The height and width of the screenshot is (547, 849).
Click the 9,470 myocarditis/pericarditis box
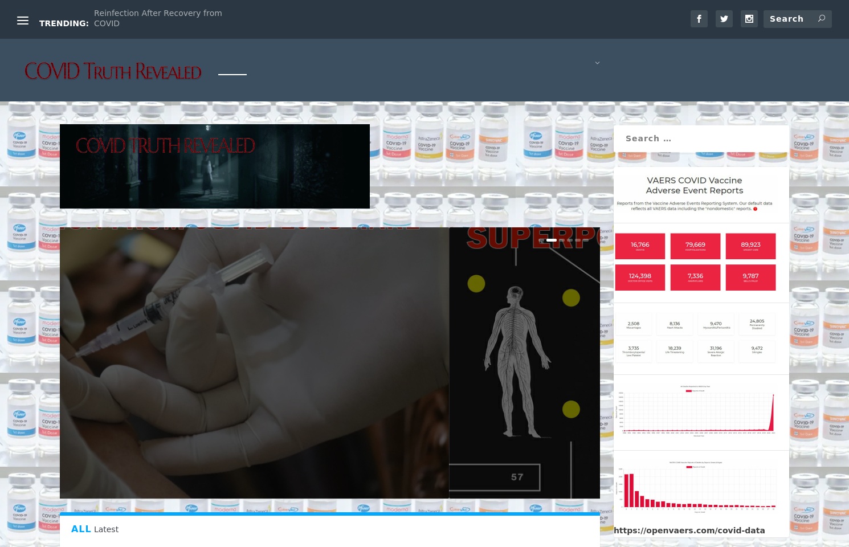[x=716, y=325]
